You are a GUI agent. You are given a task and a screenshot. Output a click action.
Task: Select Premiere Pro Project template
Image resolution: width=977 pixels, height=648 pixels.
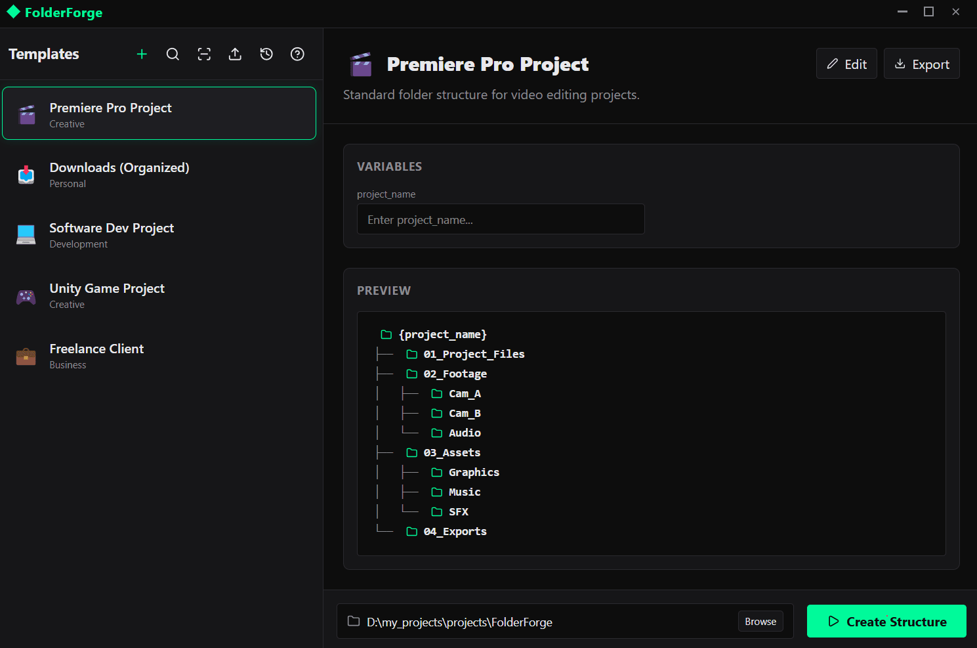pos(159,114)
